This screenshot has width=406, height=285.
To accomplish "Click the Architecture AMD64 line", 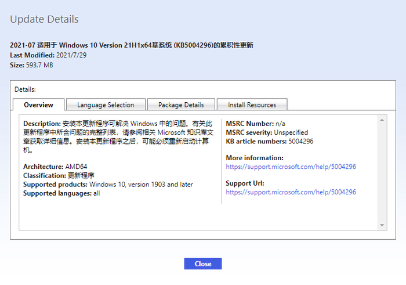I will coord(55,167).
